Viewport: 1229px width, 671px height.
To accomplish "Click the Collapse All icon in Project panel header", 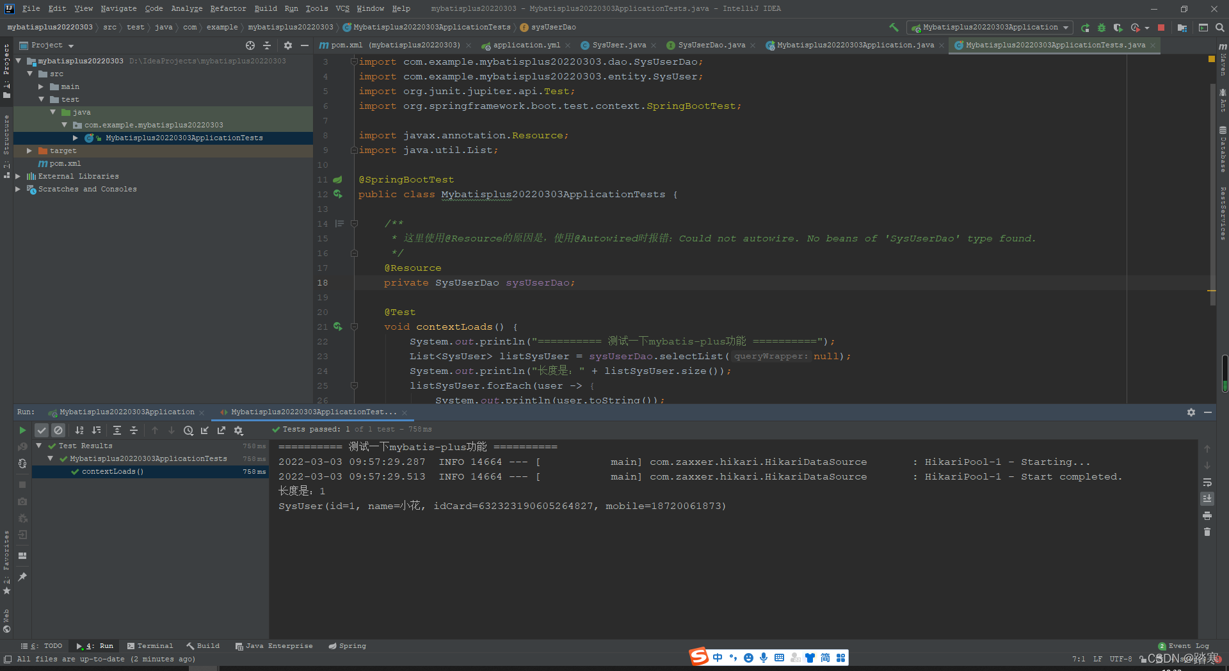I will coord(267,45).
